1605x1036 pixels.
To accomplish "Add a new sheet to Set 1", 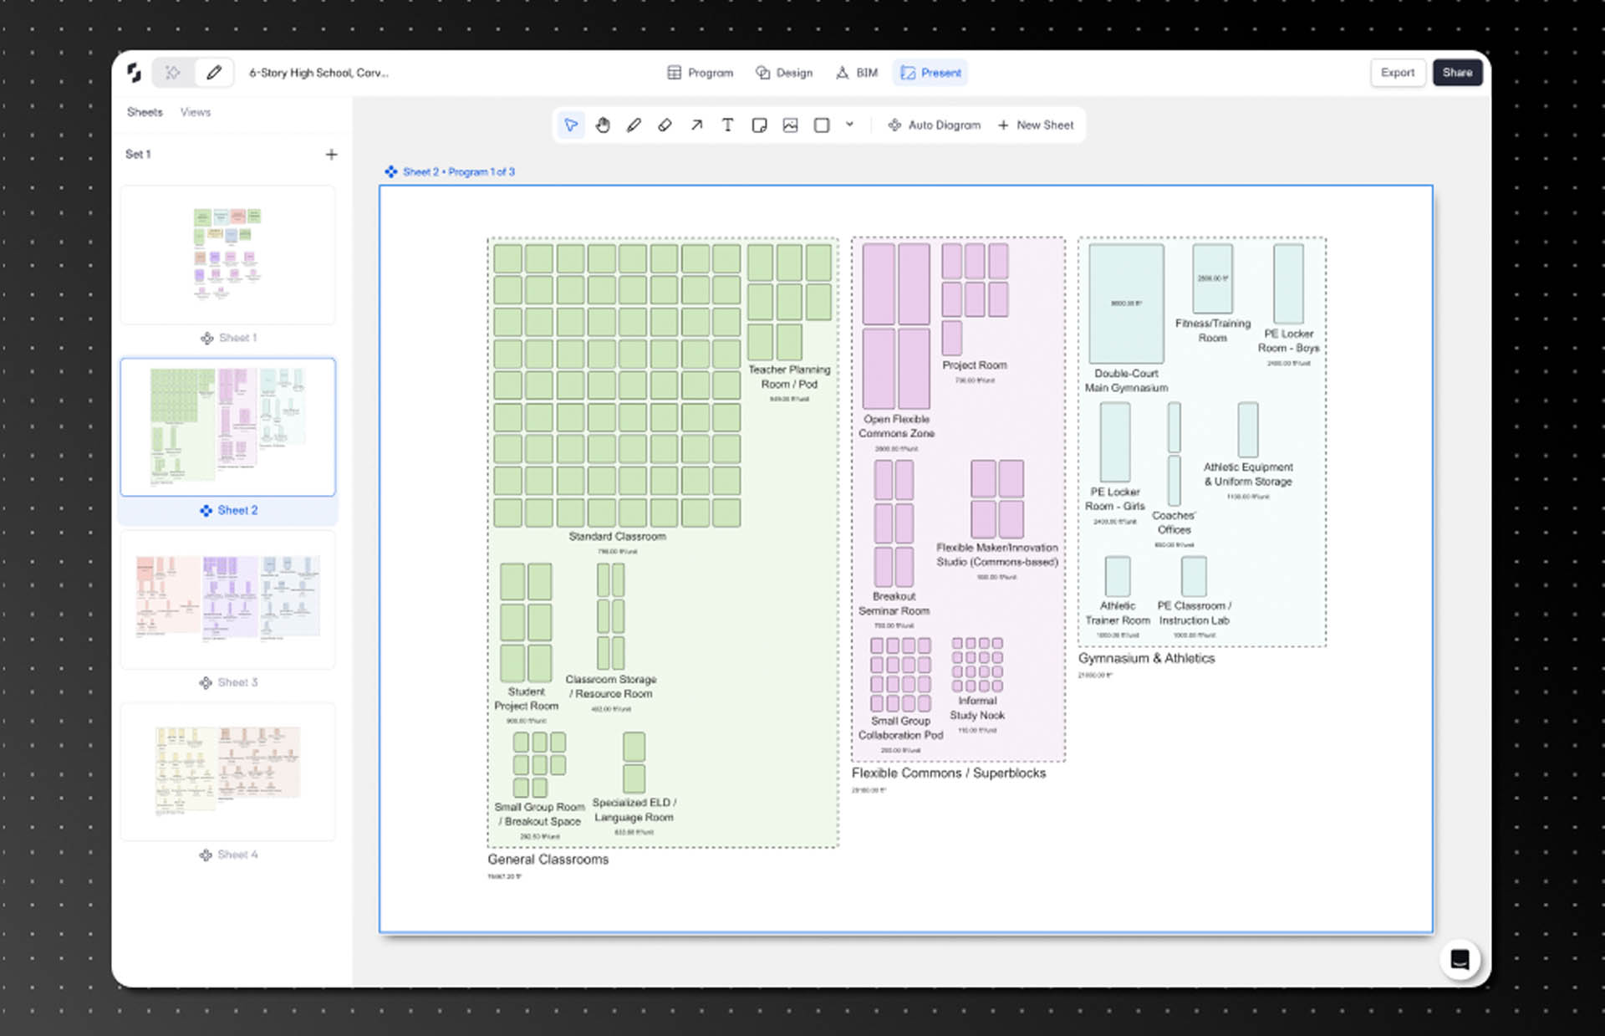I will coord(331,155).
